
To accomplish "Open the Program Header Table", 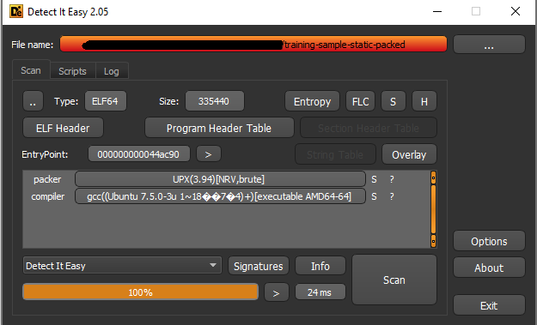I will (219, 128).
